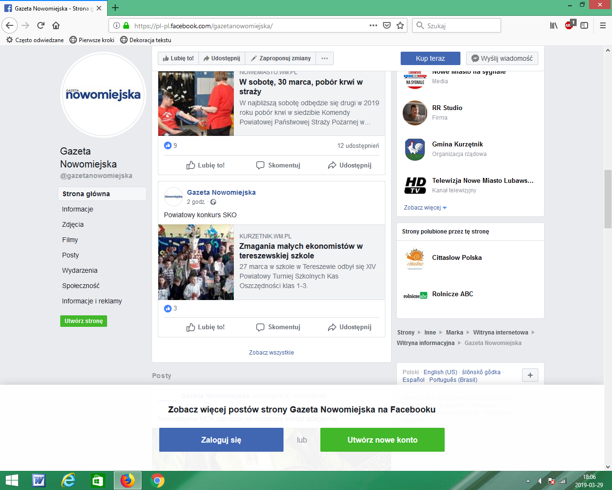Save page to Pocket icon

pyautogui.click(x=387, y=25)
